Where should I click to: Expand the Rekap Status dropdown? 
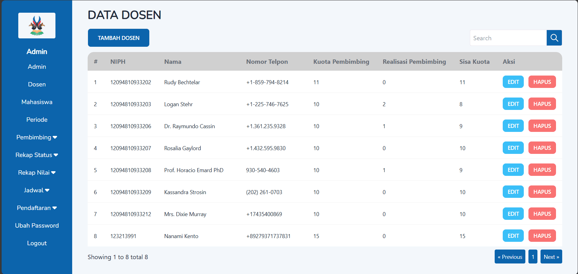37,155
